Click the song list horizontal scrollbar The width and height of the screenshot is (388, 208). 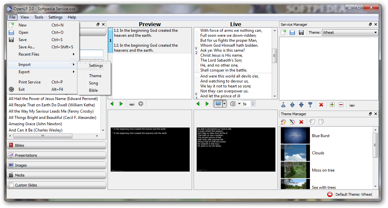pos(54,136)
